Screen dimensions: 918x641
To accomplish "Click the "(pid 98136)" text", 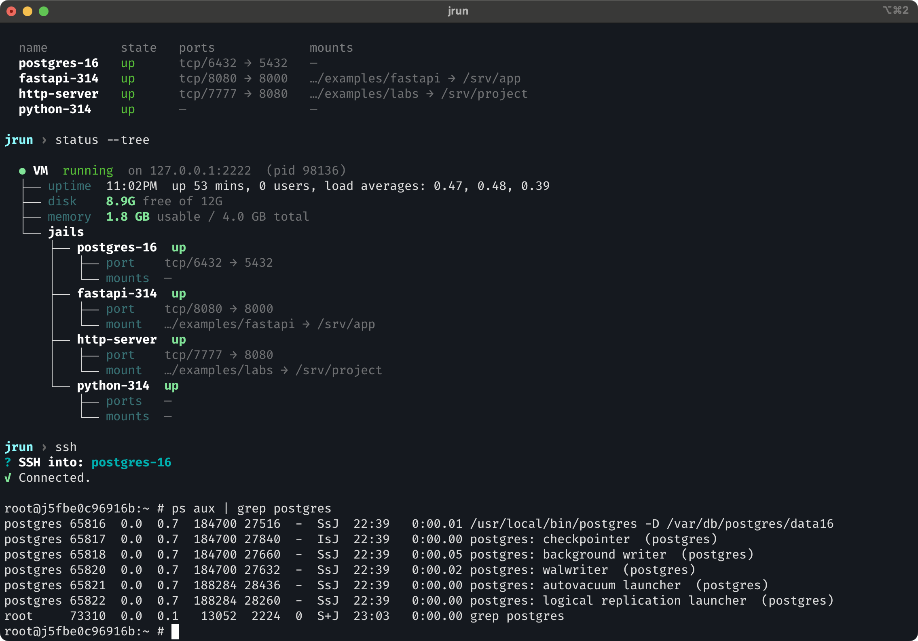I will (x=306, y=171).
